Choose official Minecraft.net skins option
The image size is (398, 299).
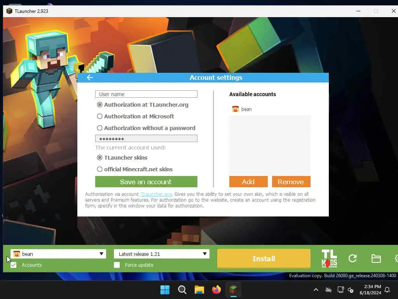[100, 169]
